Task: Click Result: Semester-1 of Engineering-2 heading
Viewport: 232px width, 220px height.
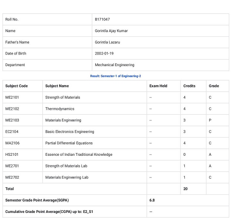Action: click(x=115, y=76)
